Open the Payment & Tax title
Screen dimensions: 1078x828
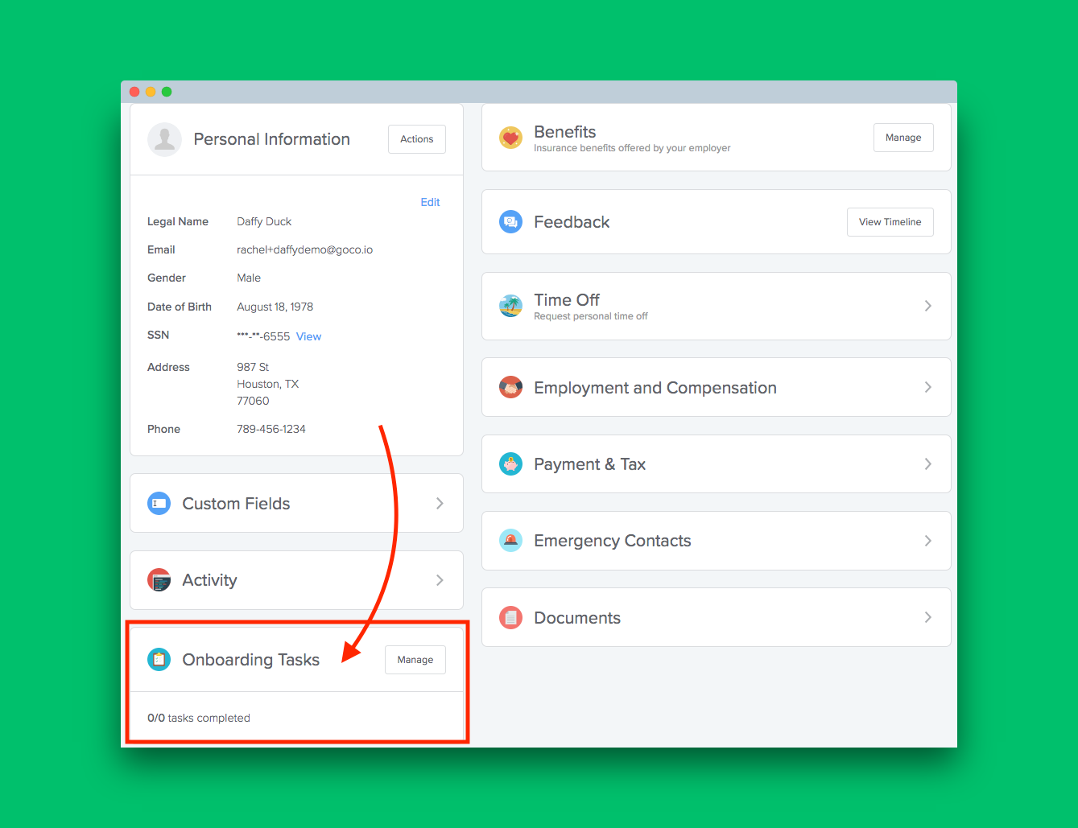point(590,464)
